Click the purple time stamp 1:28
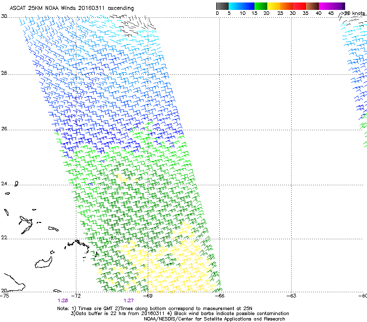Viewport: 367px width, 322px height. click(62, 301)
